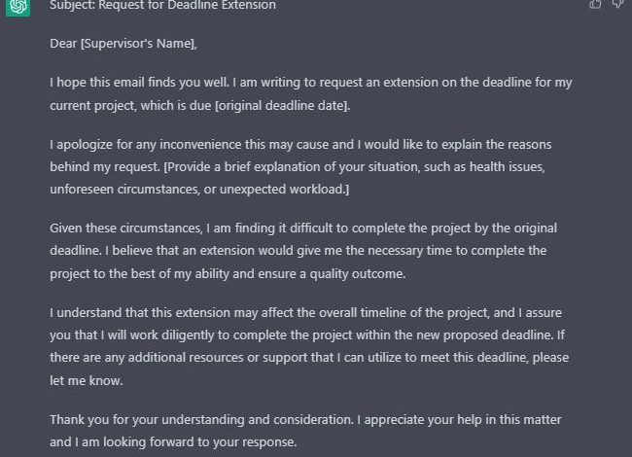
Task: Click the phrase "additional resources or support"
Action: click(x=231, y=357)
